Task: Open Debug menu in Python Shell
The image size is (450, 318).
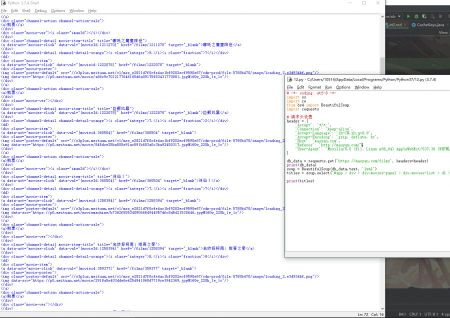Action: click(x=40, y=10)
